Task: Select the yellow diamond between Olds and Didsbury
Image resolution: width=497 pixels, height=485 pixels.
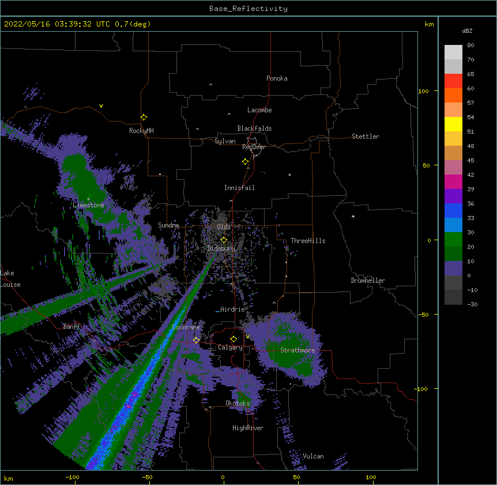Action: tap(224, 240)
